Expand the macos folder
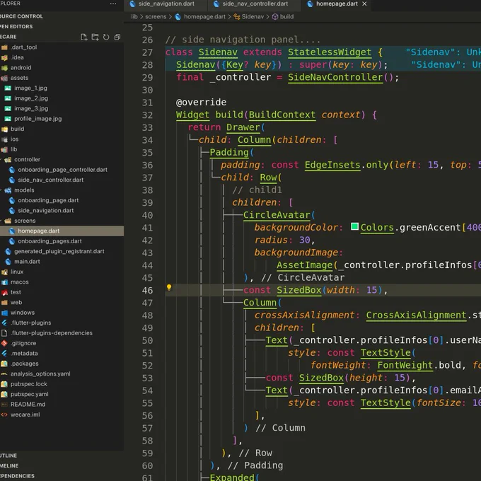Image resolution: width=481 pixels, height=481 pixels. pyautogui.click(x=62, y=282)
